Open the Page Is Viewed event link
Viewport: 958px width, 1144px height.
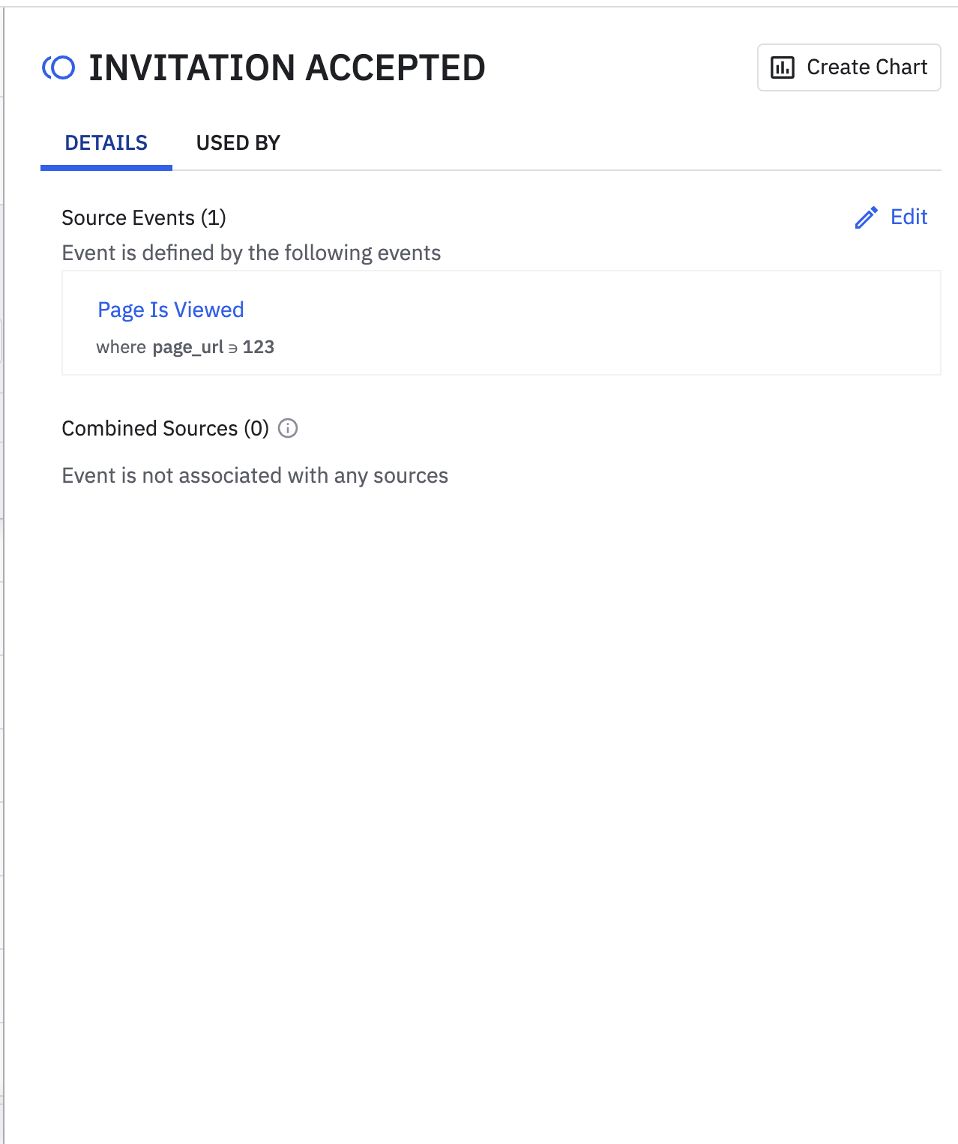point(171,310)
